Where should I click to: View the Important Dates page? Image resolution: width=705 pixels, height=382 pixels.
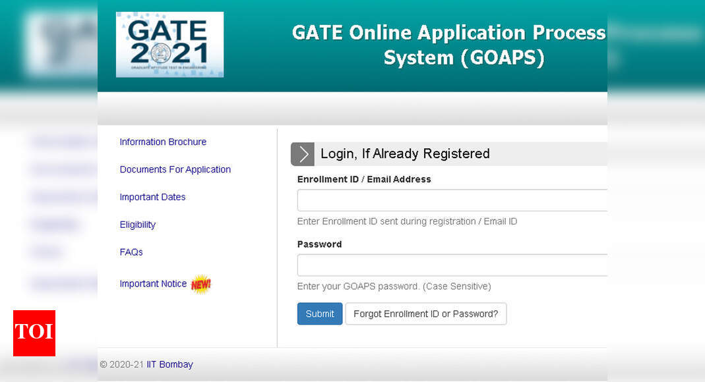(152, 197)
